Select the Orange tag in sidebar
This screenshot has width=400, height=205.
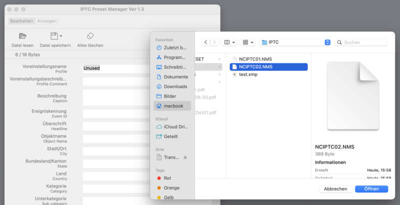171,188
